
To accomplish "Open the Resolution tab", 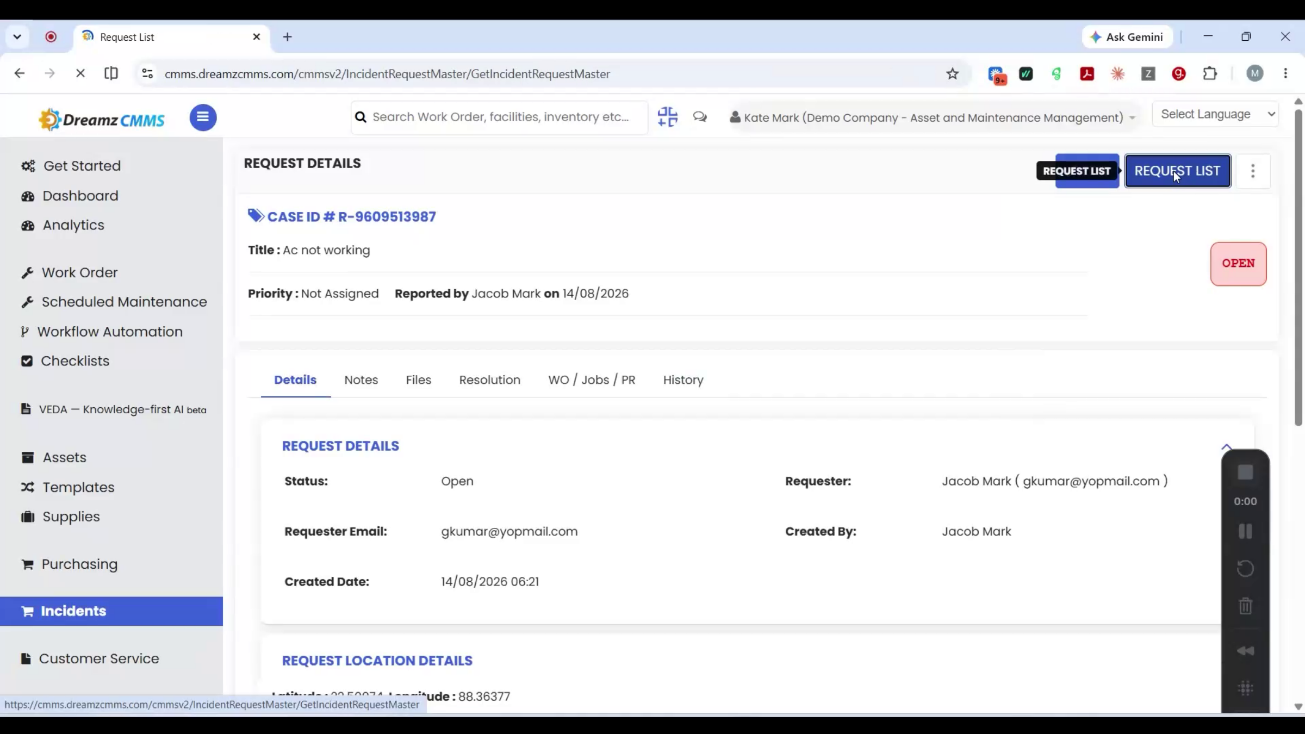I will click(x=489, y=380).
